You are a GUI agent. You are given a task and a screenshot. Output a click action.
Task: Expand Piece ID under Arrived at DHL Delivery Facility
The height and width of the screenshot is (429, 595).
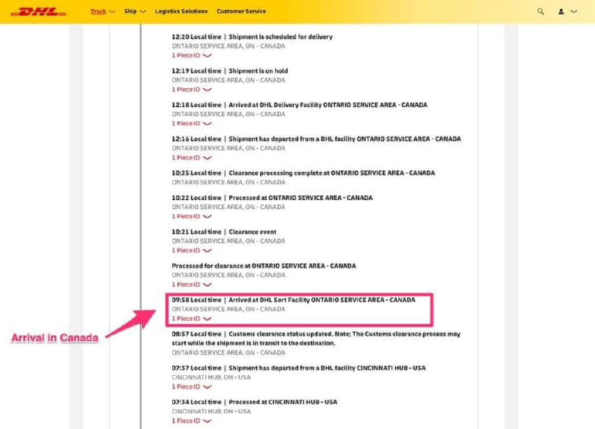tap(191, 124)
